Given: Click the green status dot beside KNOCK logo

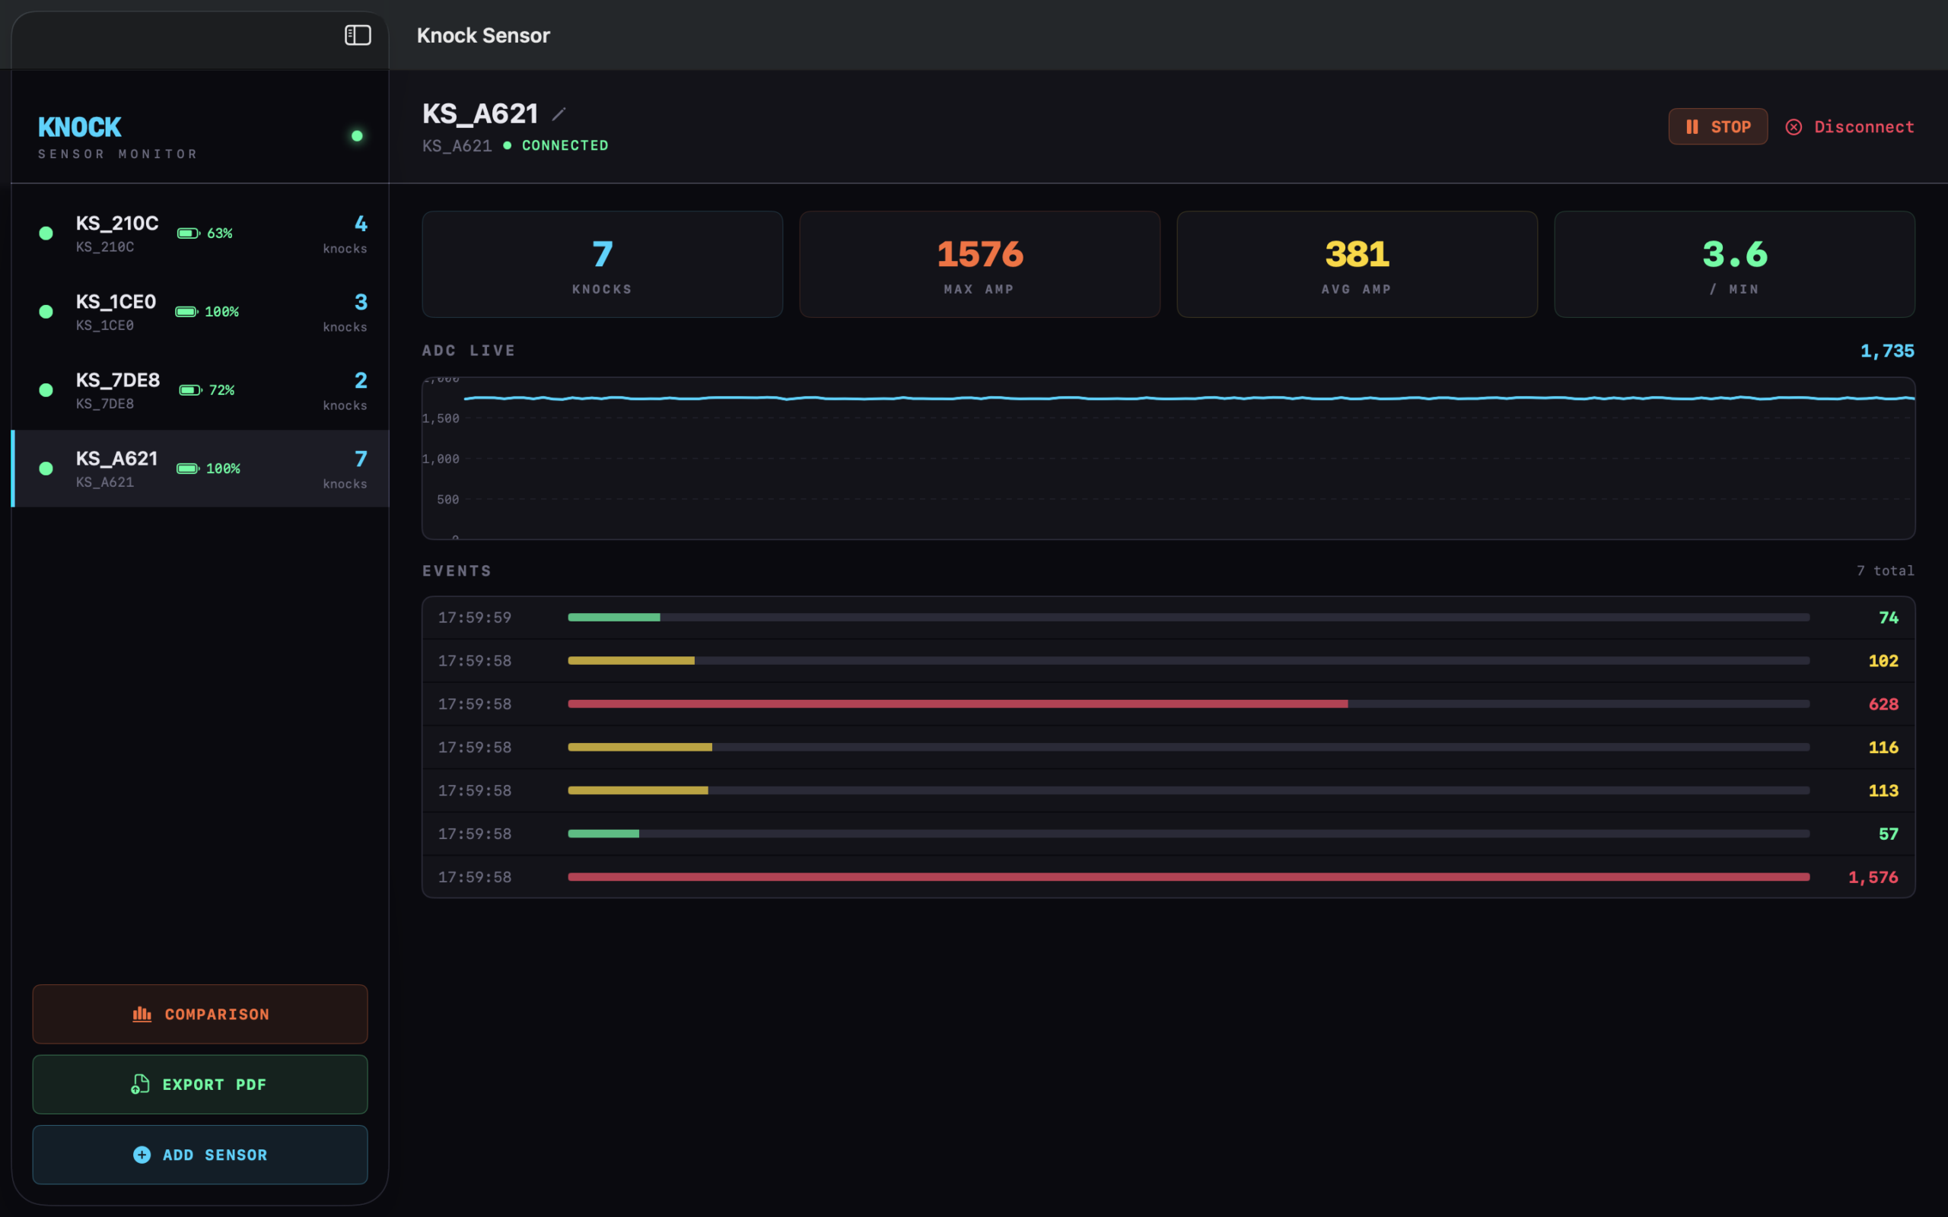Looking at the screenshot, I should click(358, 136).
